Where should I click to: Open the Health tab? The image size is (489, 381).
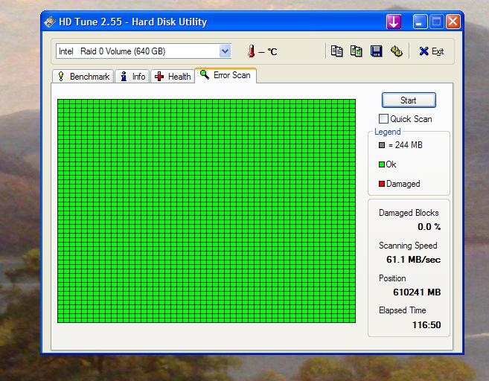tap(173, 77)
